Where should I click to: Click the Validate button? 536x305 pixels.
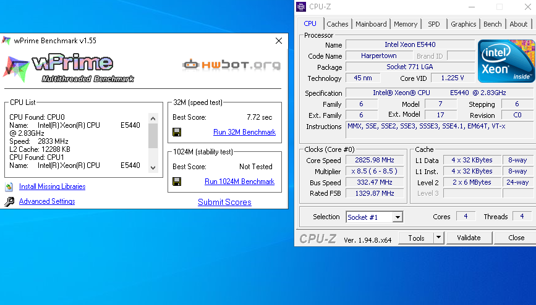(x=469, y=238)
